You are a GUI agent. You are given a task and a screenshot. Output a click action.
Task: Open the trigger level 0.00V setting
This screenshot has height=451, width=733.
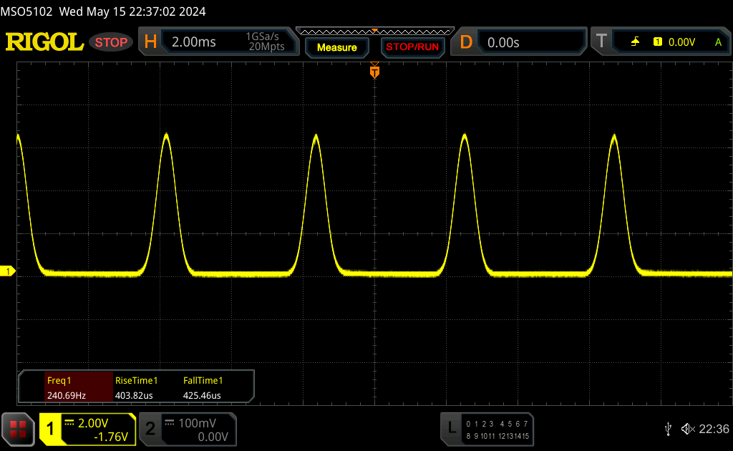pos(681,42)
